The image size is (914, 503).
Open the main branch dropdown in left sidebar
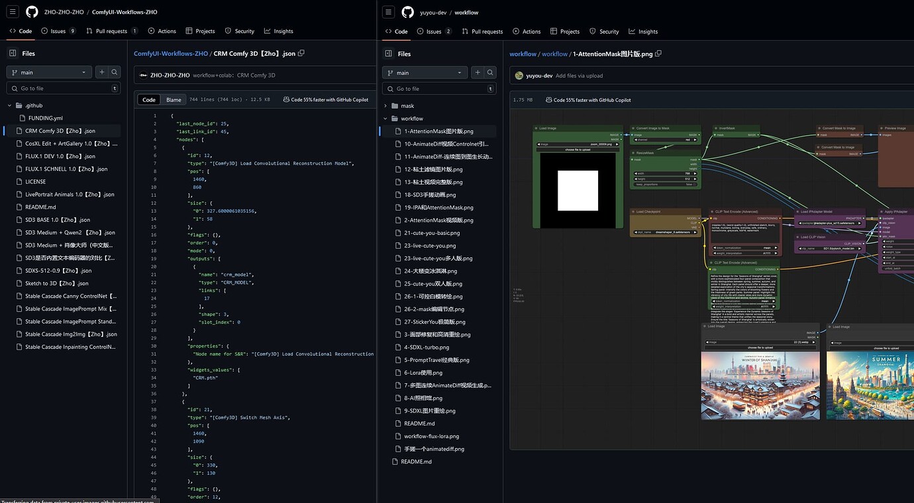(x=48, y=71)
